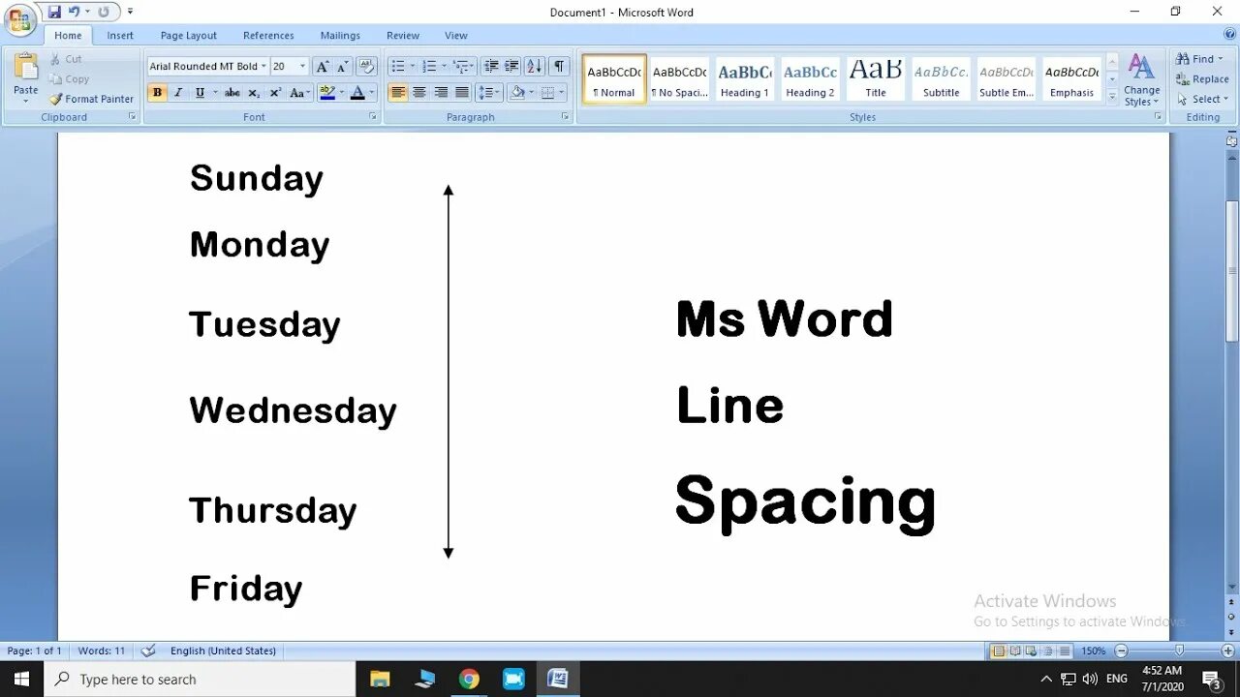Image resolution: width=1240 pixels, height=697 pixels.
Task: Click the font color button
Action: tap(357, 93)
